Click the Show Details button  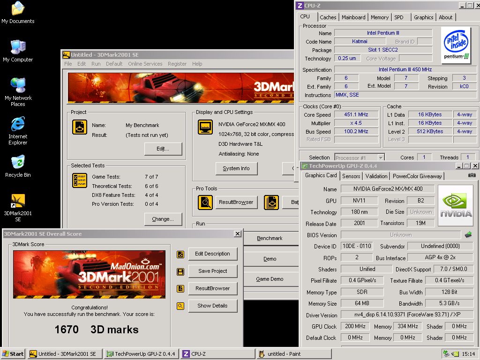[213, 306]
